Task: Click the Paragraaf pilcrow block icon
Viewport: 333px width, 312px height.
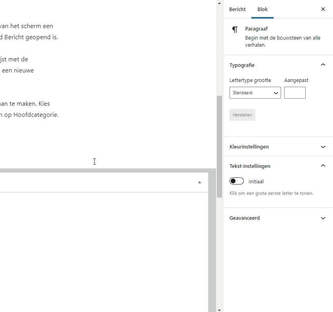Action: point(235,30)
